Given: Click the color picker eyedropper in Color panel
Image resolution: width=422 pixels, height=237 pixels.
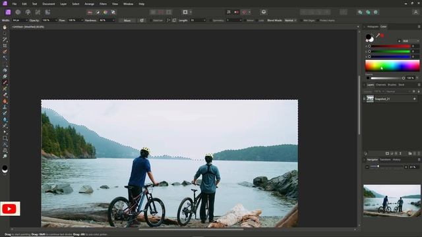Looking at the screenshot, I should [x=378, y=36].
